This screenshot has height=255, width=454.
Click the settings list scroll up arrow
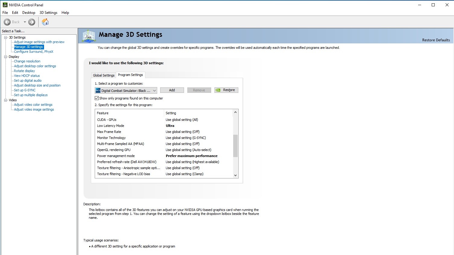(x=236, y=112)
